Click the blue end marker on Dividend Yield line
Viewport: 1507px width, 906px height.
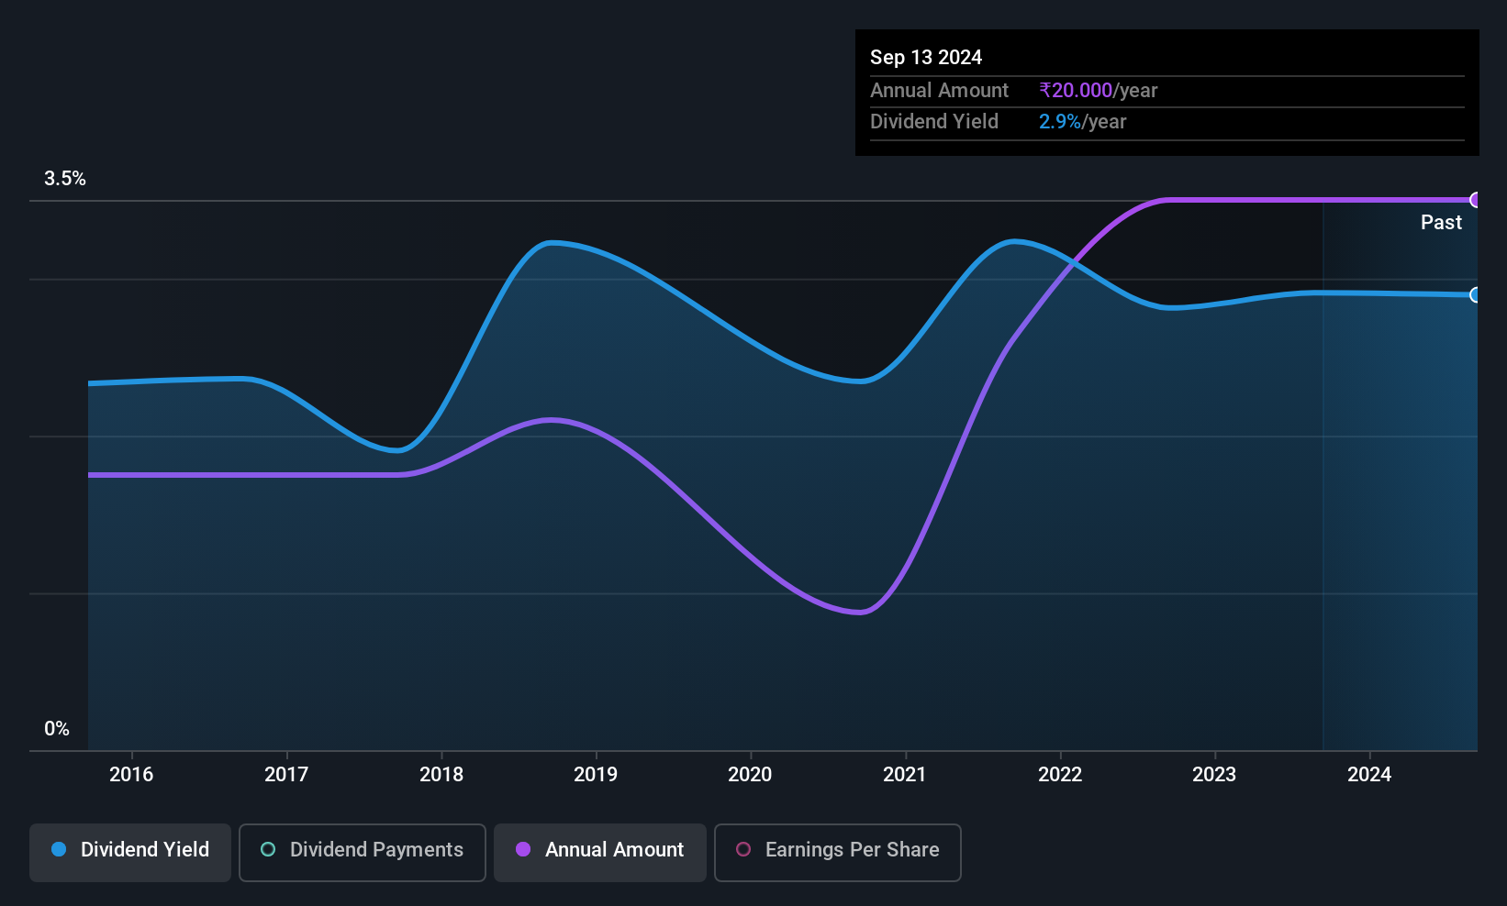pos(1476,294)
